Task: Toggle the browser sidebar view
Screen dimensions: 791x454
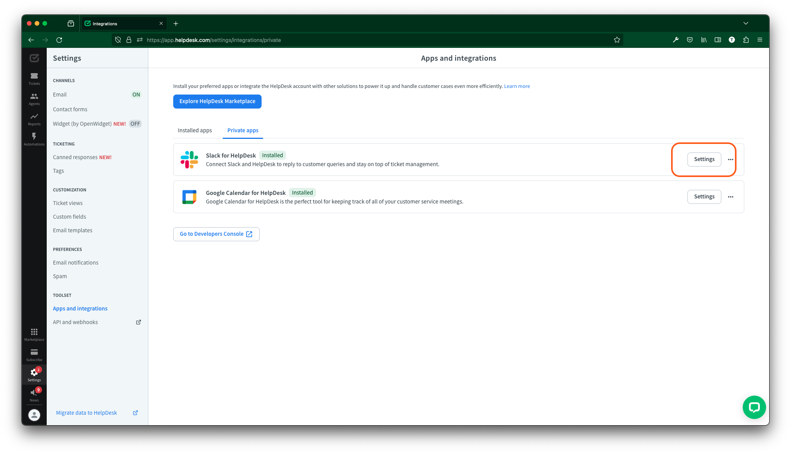Action: 718,40
